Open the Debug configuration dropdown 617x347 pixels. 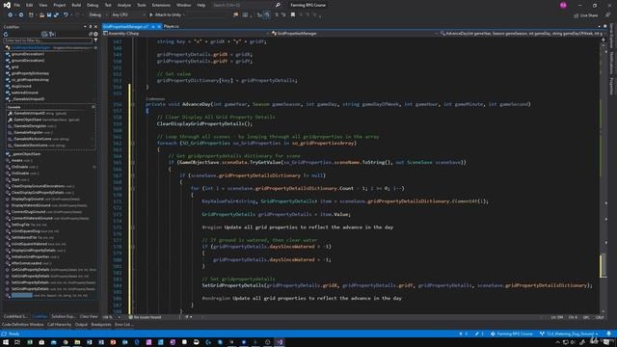coord(98,15)
